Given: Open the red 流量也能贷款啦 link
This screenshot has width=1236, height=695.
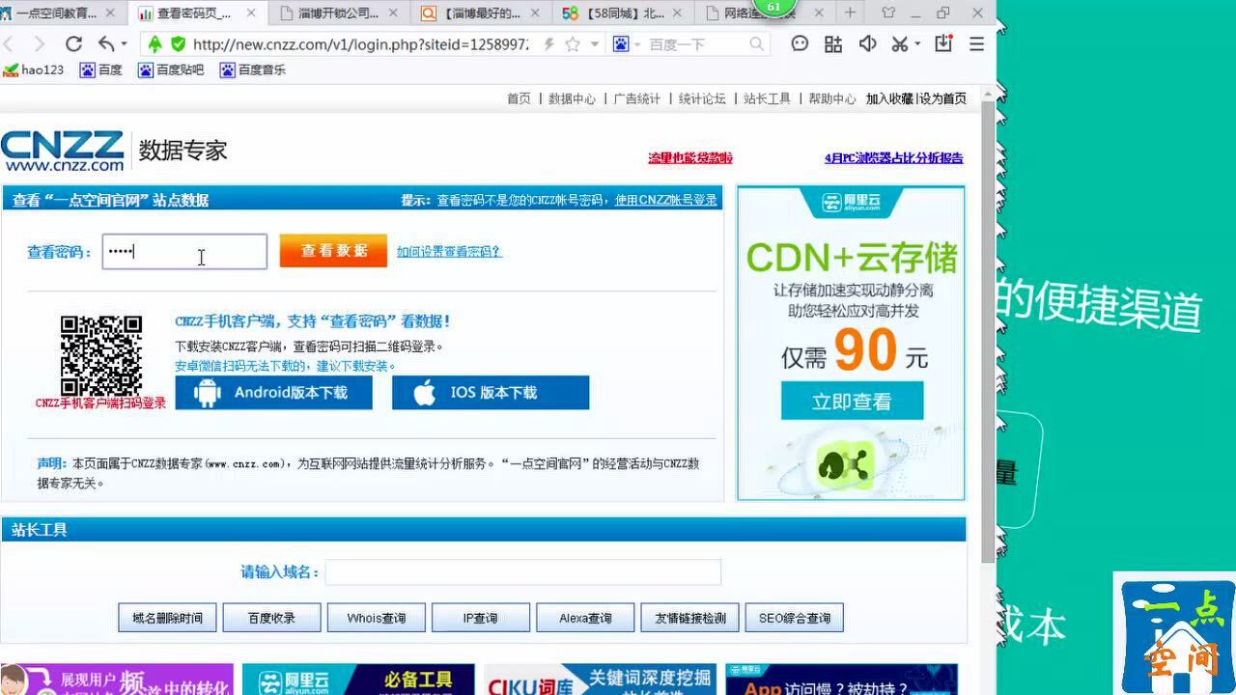Looking at the screenshot, I should coord(690,157).
